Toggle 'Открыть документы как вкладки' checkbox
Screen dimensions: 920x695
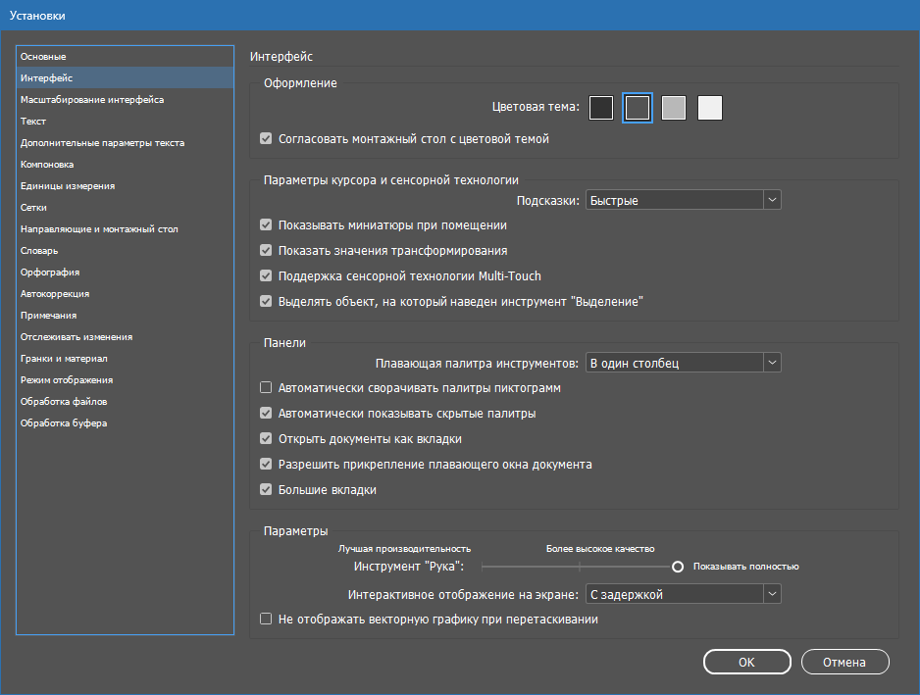(266, 439)
